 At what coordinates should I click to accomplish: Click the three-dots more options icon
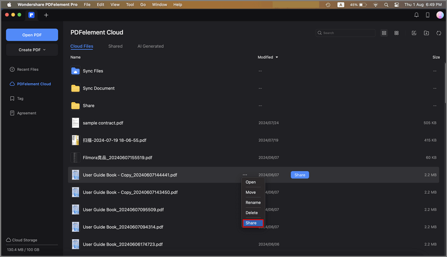(245, 175)
